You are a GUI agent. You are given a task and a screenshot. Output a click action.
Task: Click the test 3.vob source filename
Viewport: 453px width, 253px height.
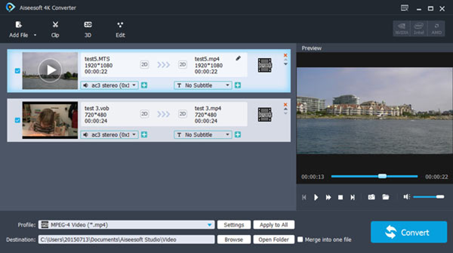[x=96, y=108]
